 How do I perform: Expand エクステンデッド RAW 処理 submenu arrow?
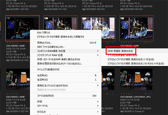coord(98,55)
